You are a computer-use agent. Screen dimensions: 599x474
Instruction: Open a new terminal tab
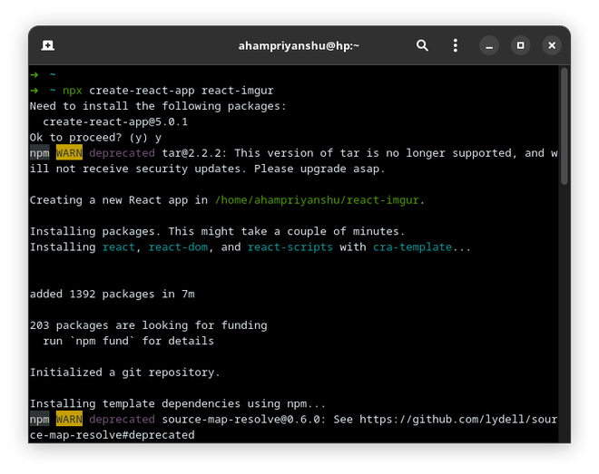point(47,45)
